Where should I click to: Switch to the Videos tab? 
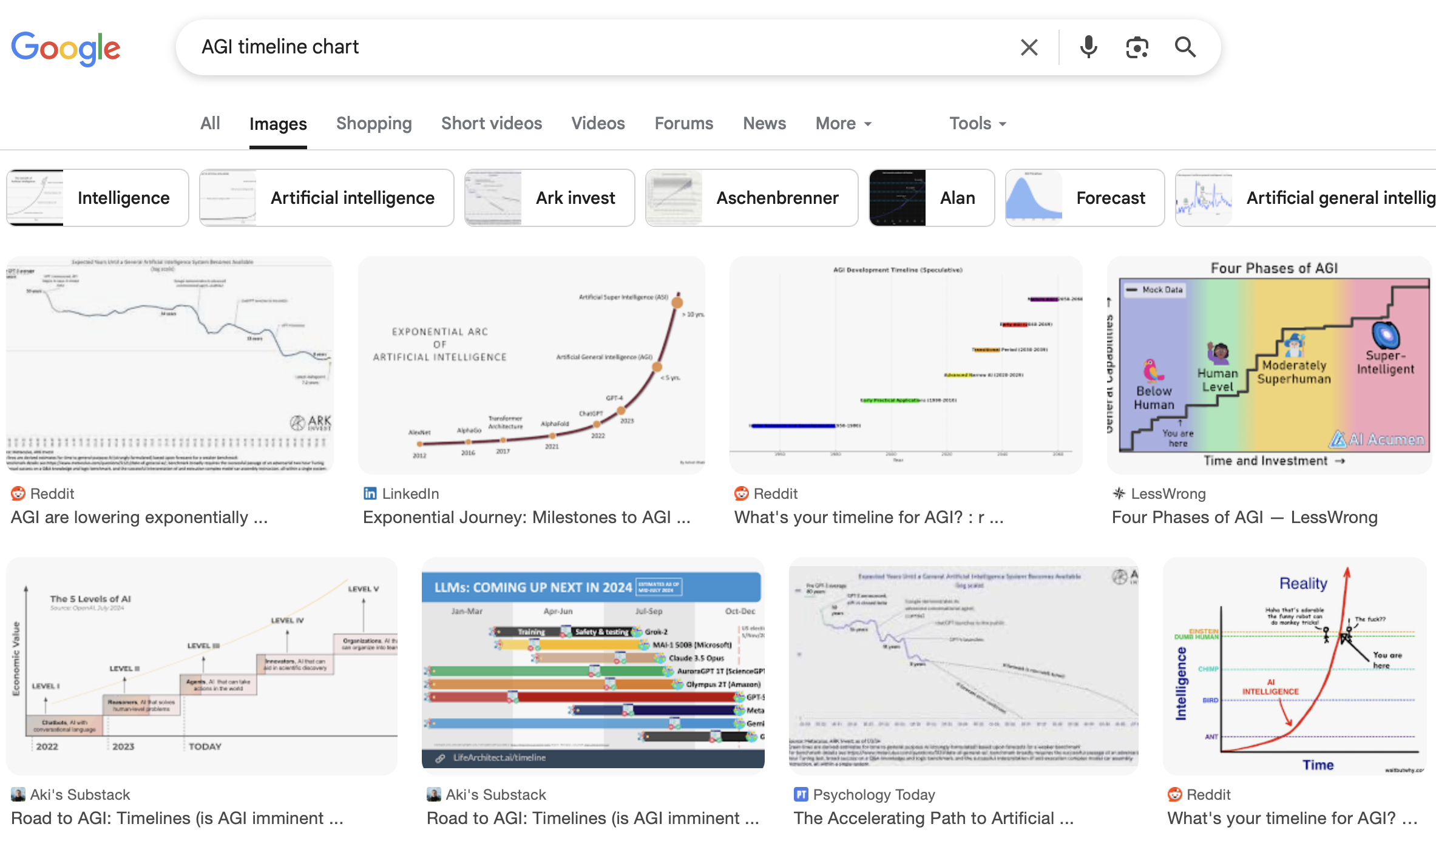pyautogui.click(x=597, y=123)
